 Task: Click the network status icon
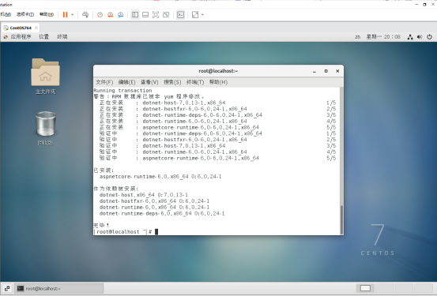[410, 37]
